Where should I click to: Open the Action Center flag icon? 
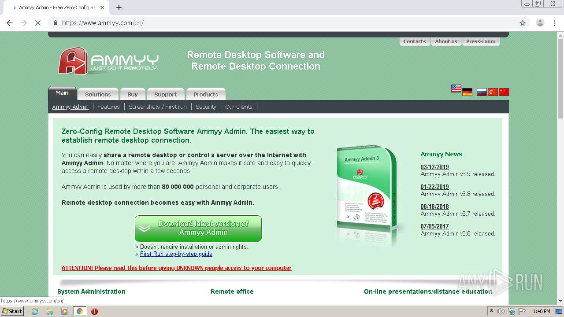tap(522, 311)
